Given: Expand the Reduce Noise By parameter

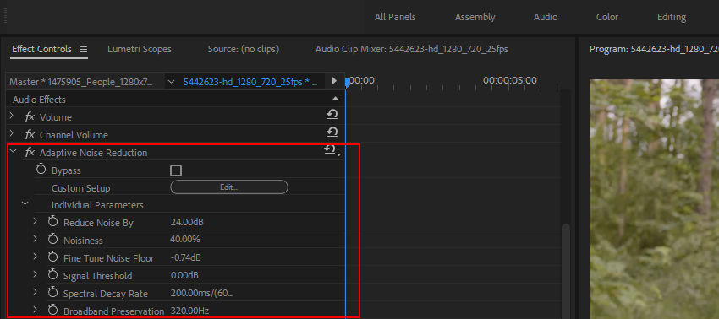Looking at the screenshot, I should click(35, 221).
